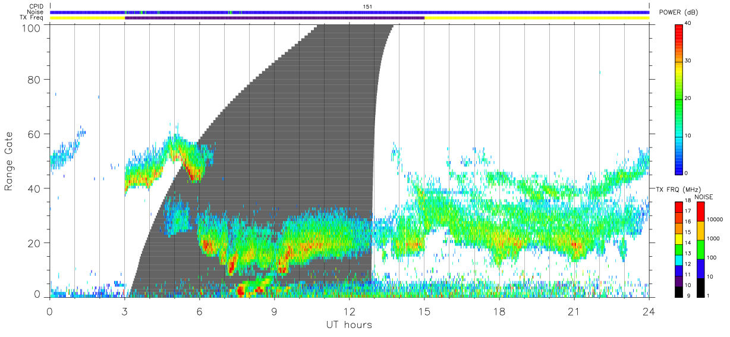Click the 1000 label on noise legend
Screen dimensions: 730x337
[715, 238]
